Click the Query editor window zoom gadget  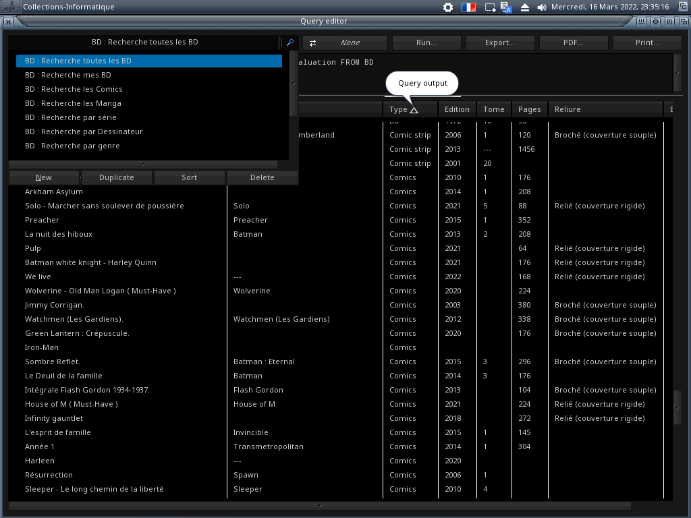click(670, 21)
